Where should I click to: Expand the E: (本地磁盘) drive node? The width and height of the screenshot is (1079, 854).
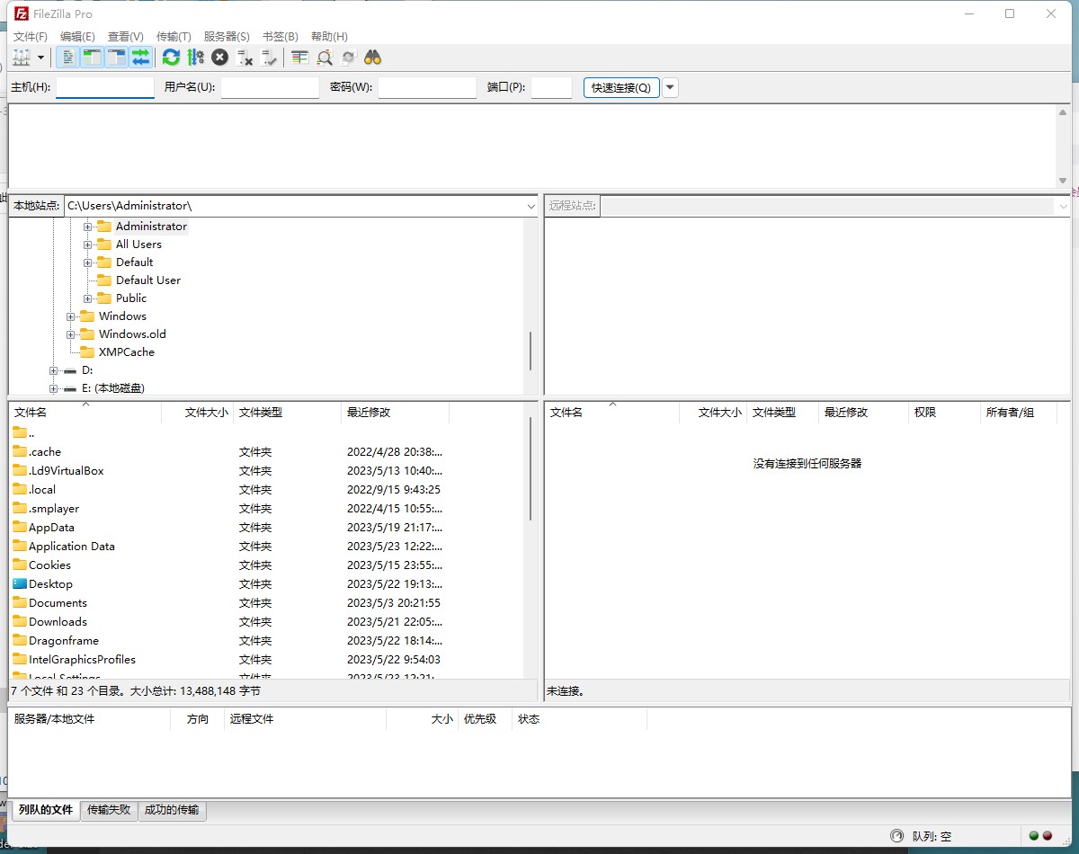click(x=54, y=388)
